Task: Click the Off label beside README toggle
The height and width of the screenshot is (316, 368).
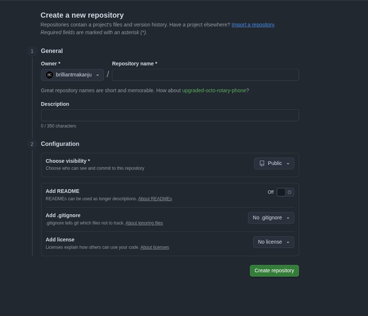Action: (x=270, y=192)
